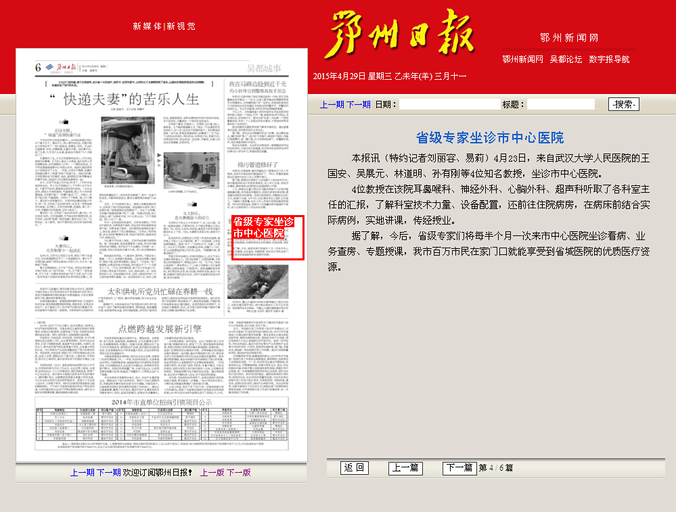676x512 pixels.
Task: Click the 返回 back button
Action: point(355,468)
